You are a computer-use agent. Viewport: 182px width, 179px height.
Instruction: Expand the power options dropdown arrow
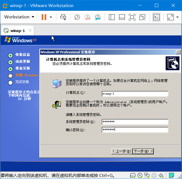click(51, 17)
